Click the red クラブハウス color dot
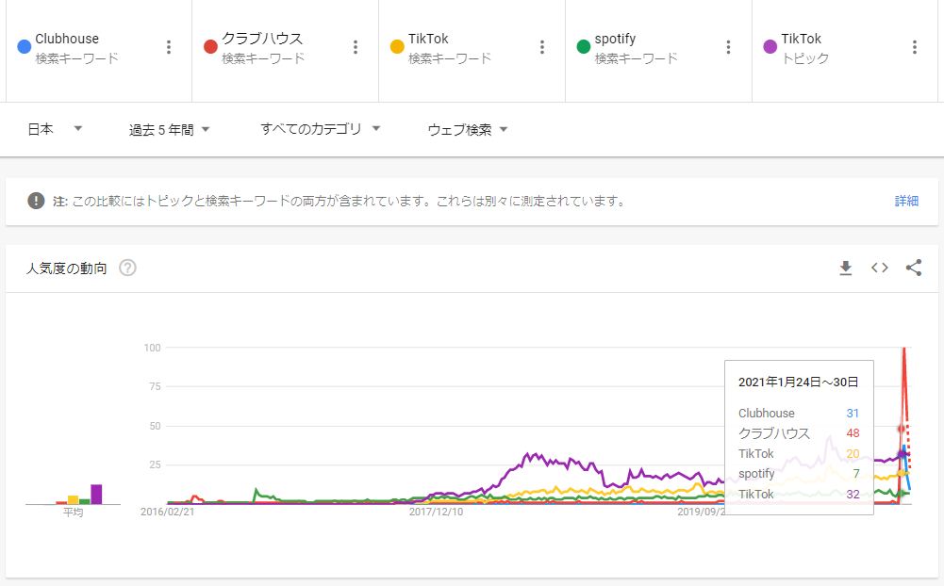944x586 pixels. point(210,47)
